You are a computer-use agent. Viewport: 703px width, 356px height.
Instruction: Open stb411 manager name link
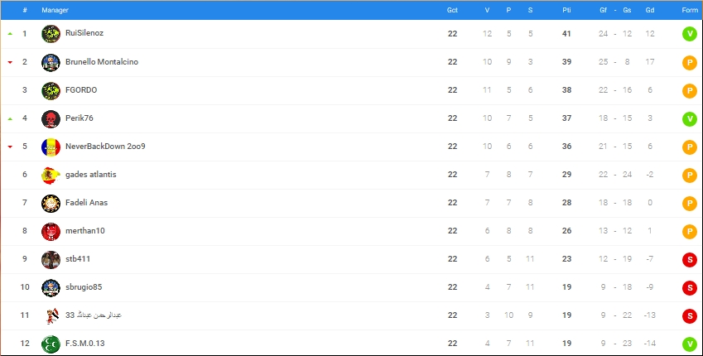[78, 259]
